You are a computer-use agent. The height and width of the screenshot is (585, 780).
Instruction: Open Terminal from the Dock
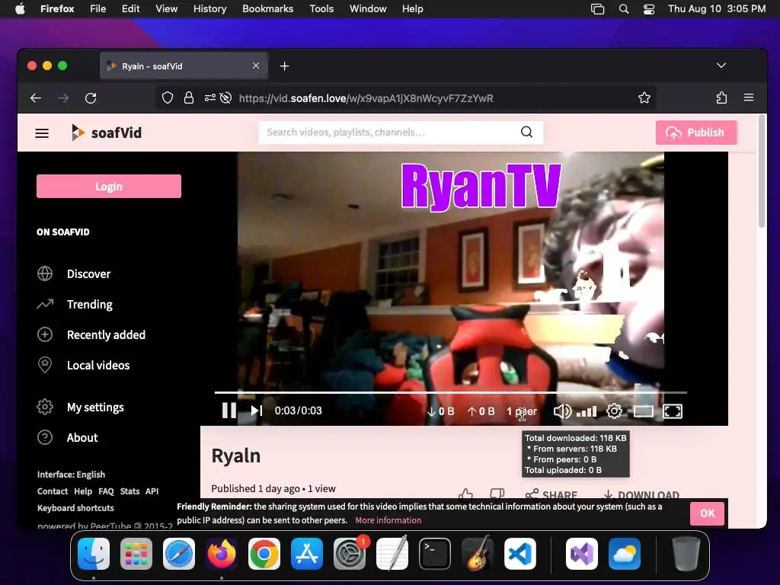point(435,554)
